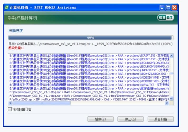Click the log list scroll-up arrow
Screen dimensions: 188x132
pos(171,56)
